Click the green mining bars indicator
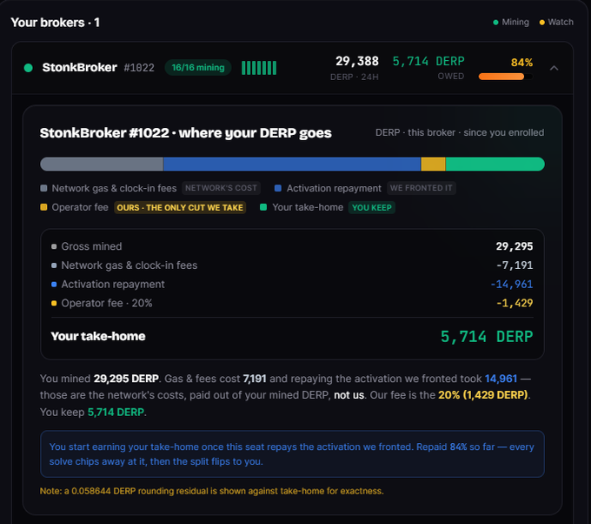The image size is (591, 524). coord(259,68)
